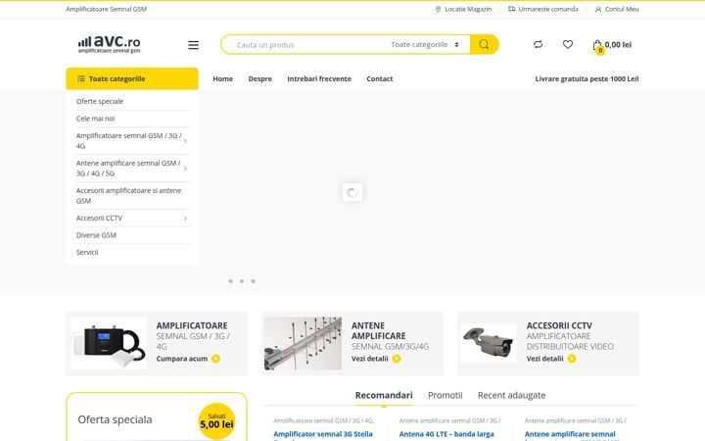
Task: Open Intrebari frecvente menu item
Action: (x=319, y=78)
